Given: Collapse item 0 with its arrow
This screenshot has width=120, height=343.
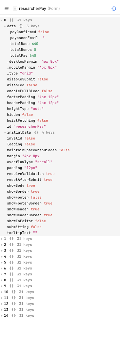Looking at the screenshot, I should click(x=2, y=20).
